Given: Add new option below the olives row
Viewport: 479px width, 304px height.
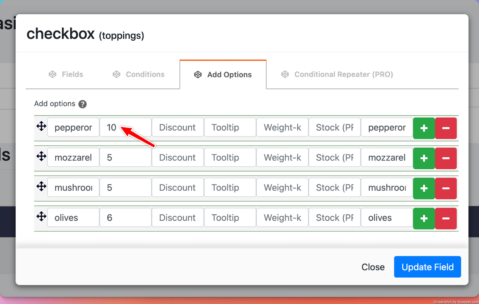Looking at the screenshot, I should pos(424,218).
